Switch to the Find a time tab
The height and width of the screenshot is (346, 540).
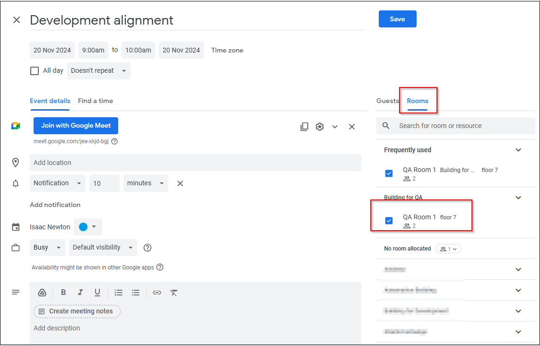96,101
